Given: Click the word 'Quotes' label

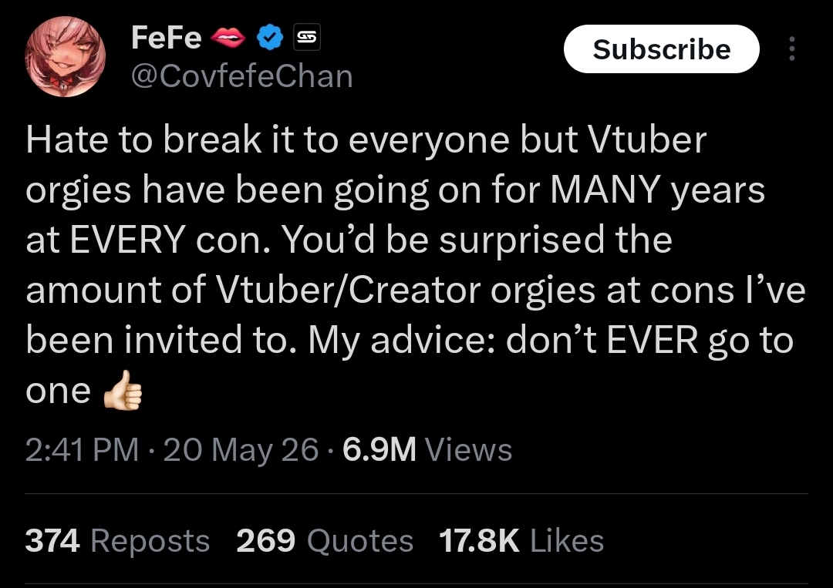Looking at the screenshot, I should tap(360, 541).
